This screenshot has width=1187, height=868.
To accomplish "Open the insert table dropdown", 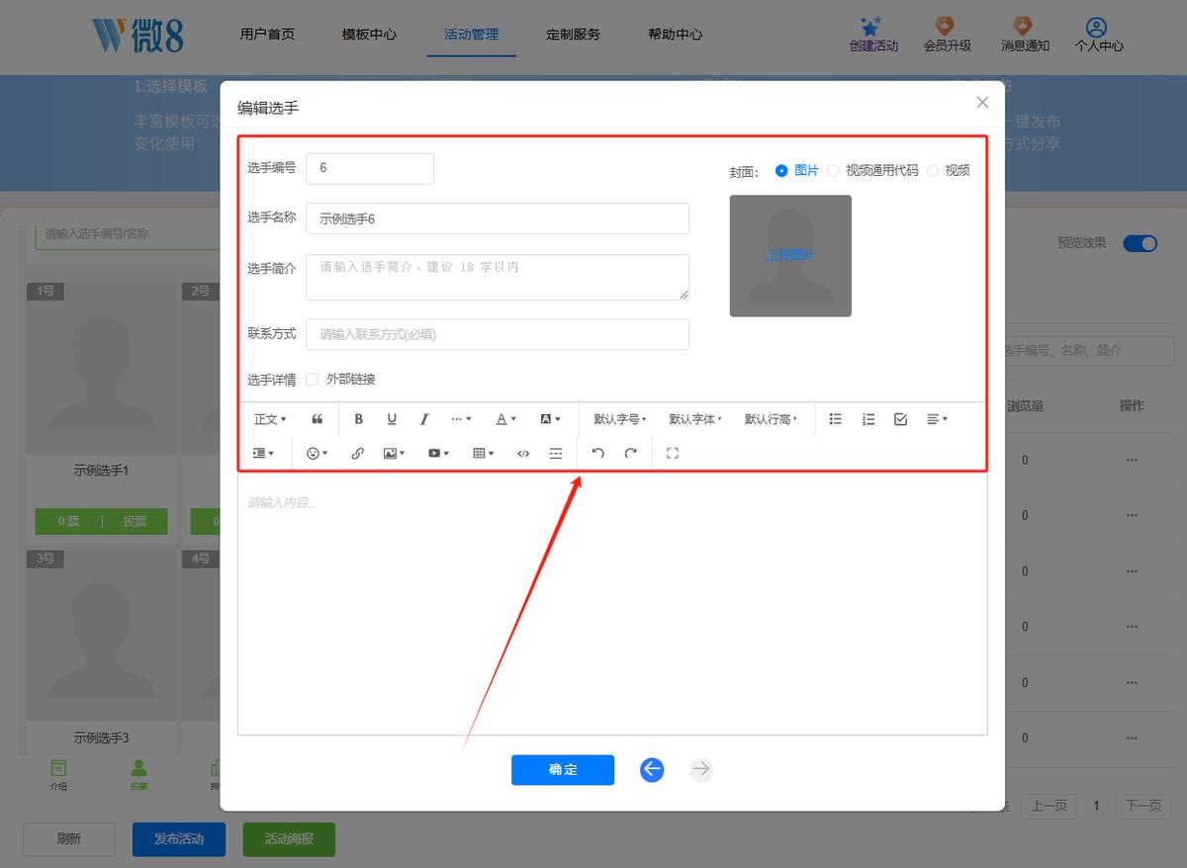I will [484, 453].
